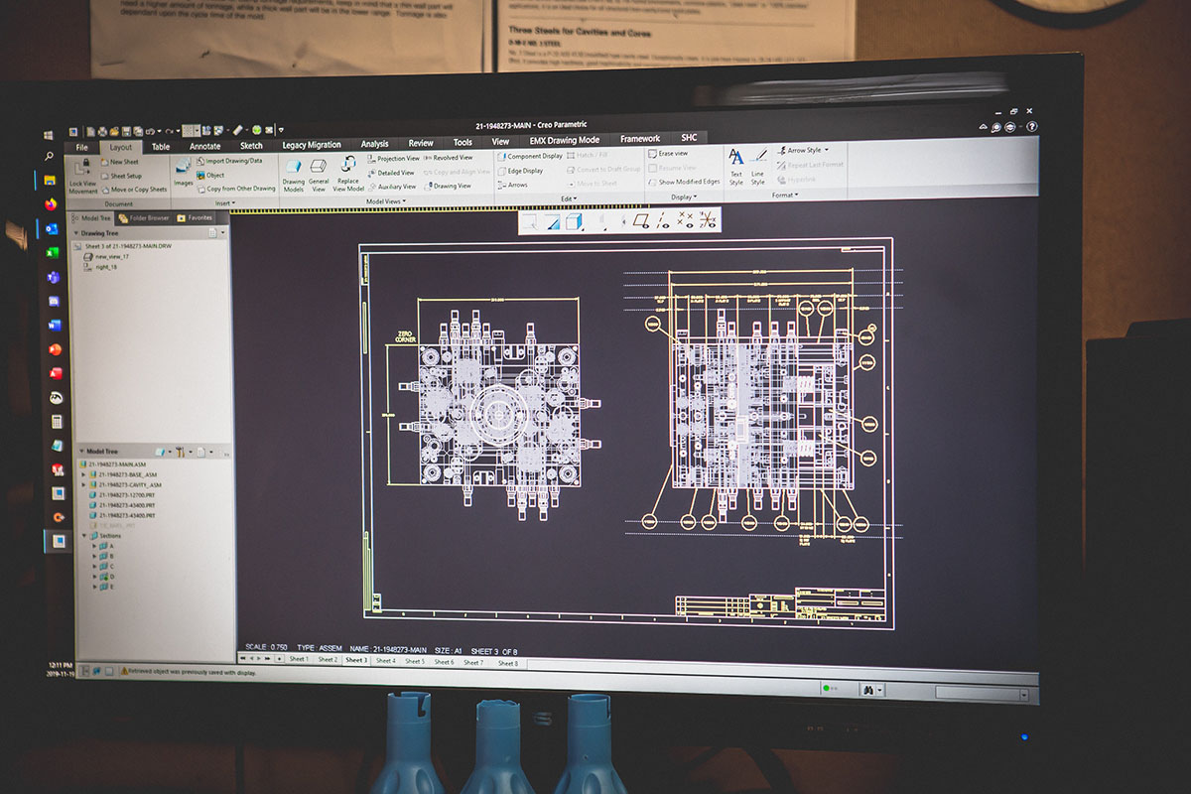Select new_view_17 in the Drawing Tree
1191x794 pixels.
105,256
